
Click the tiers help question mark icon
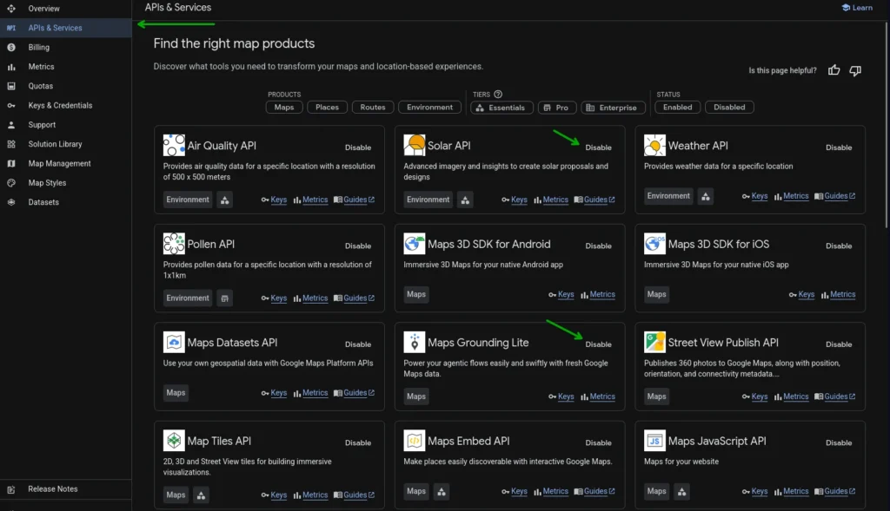[498, 95]
